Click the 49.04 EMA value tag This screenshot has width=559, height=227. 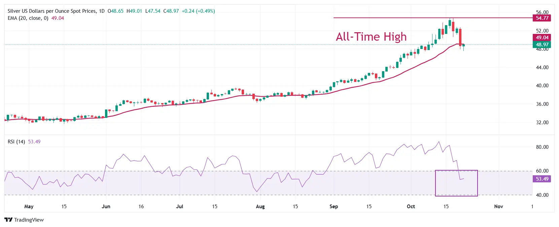click(542, 38)
